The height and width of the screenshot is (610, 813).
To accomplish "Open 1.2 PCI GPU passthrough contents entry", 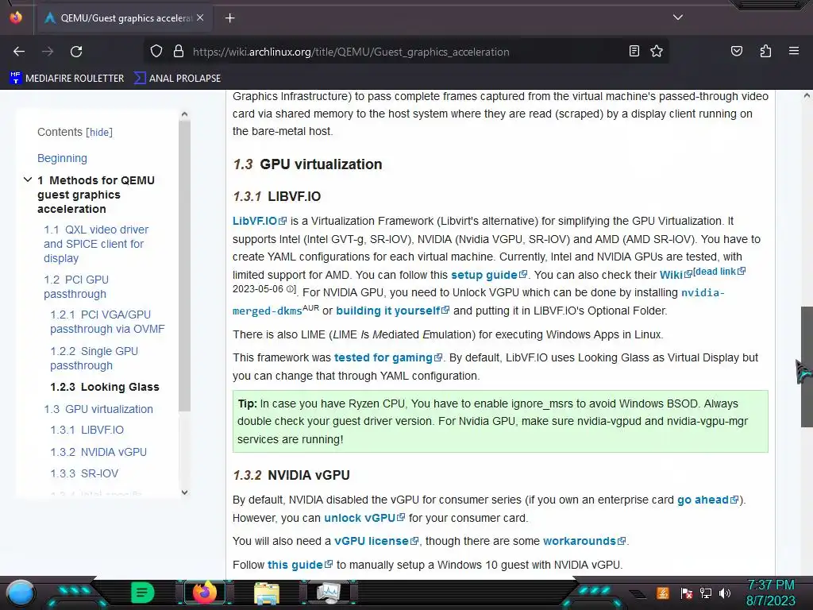I will point(76,287).
